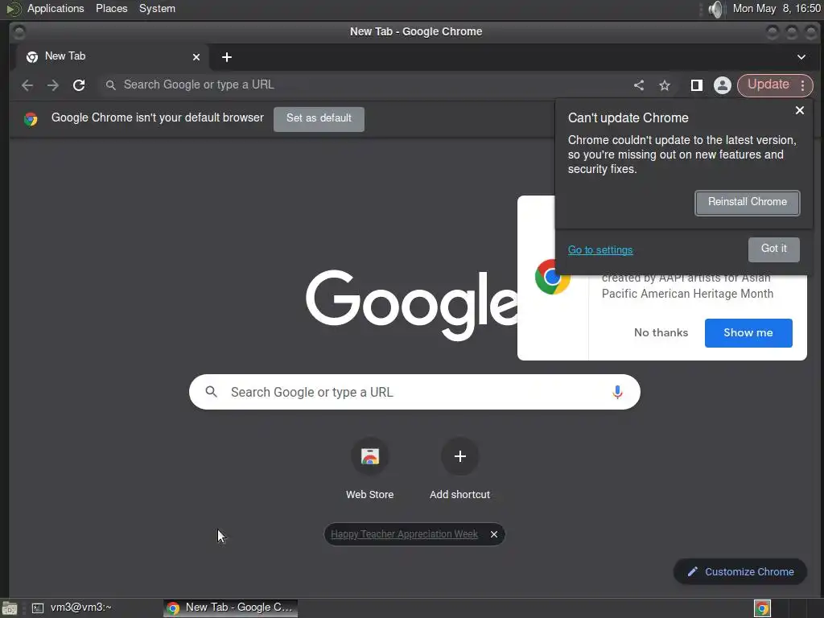Screen dimensions: 824x618
Task: Open the profile avatar icon
Action: click(x=723, y=85)
